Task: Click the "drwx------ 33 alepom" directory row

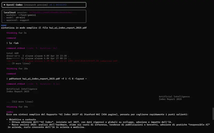Action: (39, 58)
